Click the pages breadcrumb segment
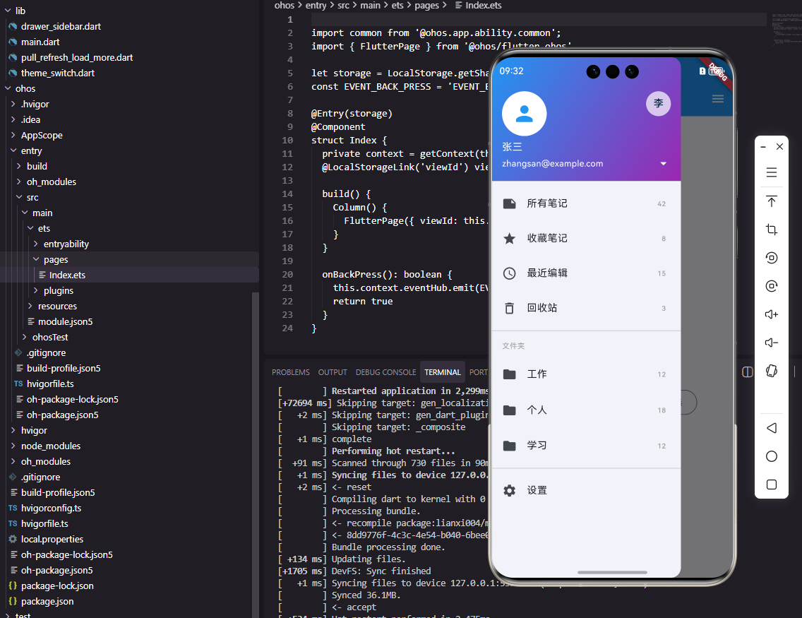Screen dimensions: 802x618 click(426, 5)
